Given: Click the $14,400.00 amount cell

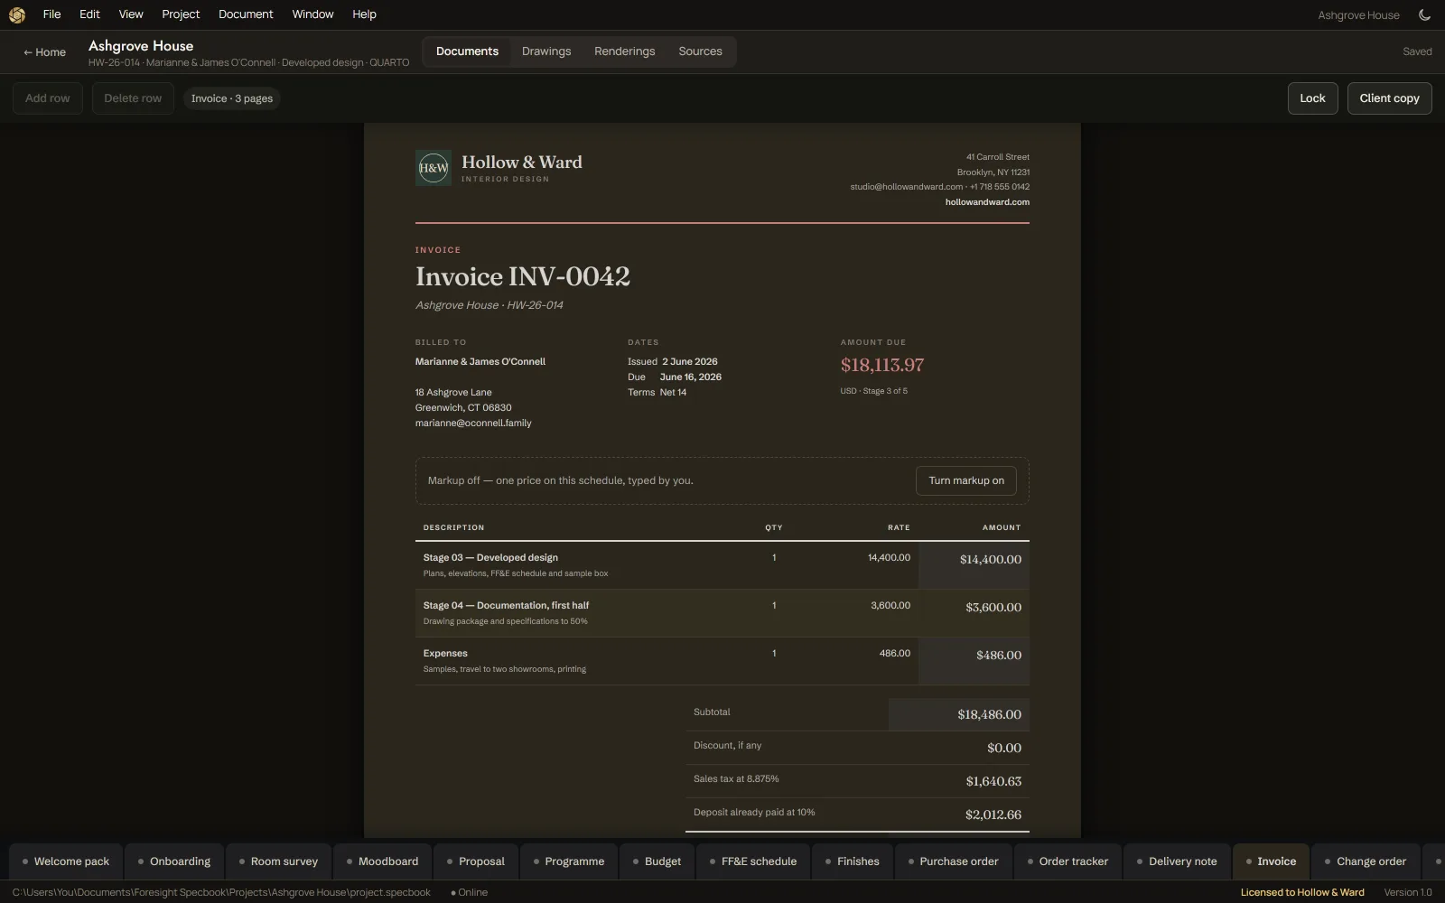Looking at the screenshot, I should pyautogui.click(x=974, y=565).
